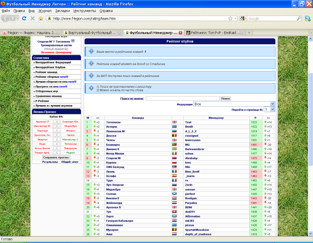Click the scrollbar up arrow
The width and height of the screenshot is (313, 243).
pos(310,39)
